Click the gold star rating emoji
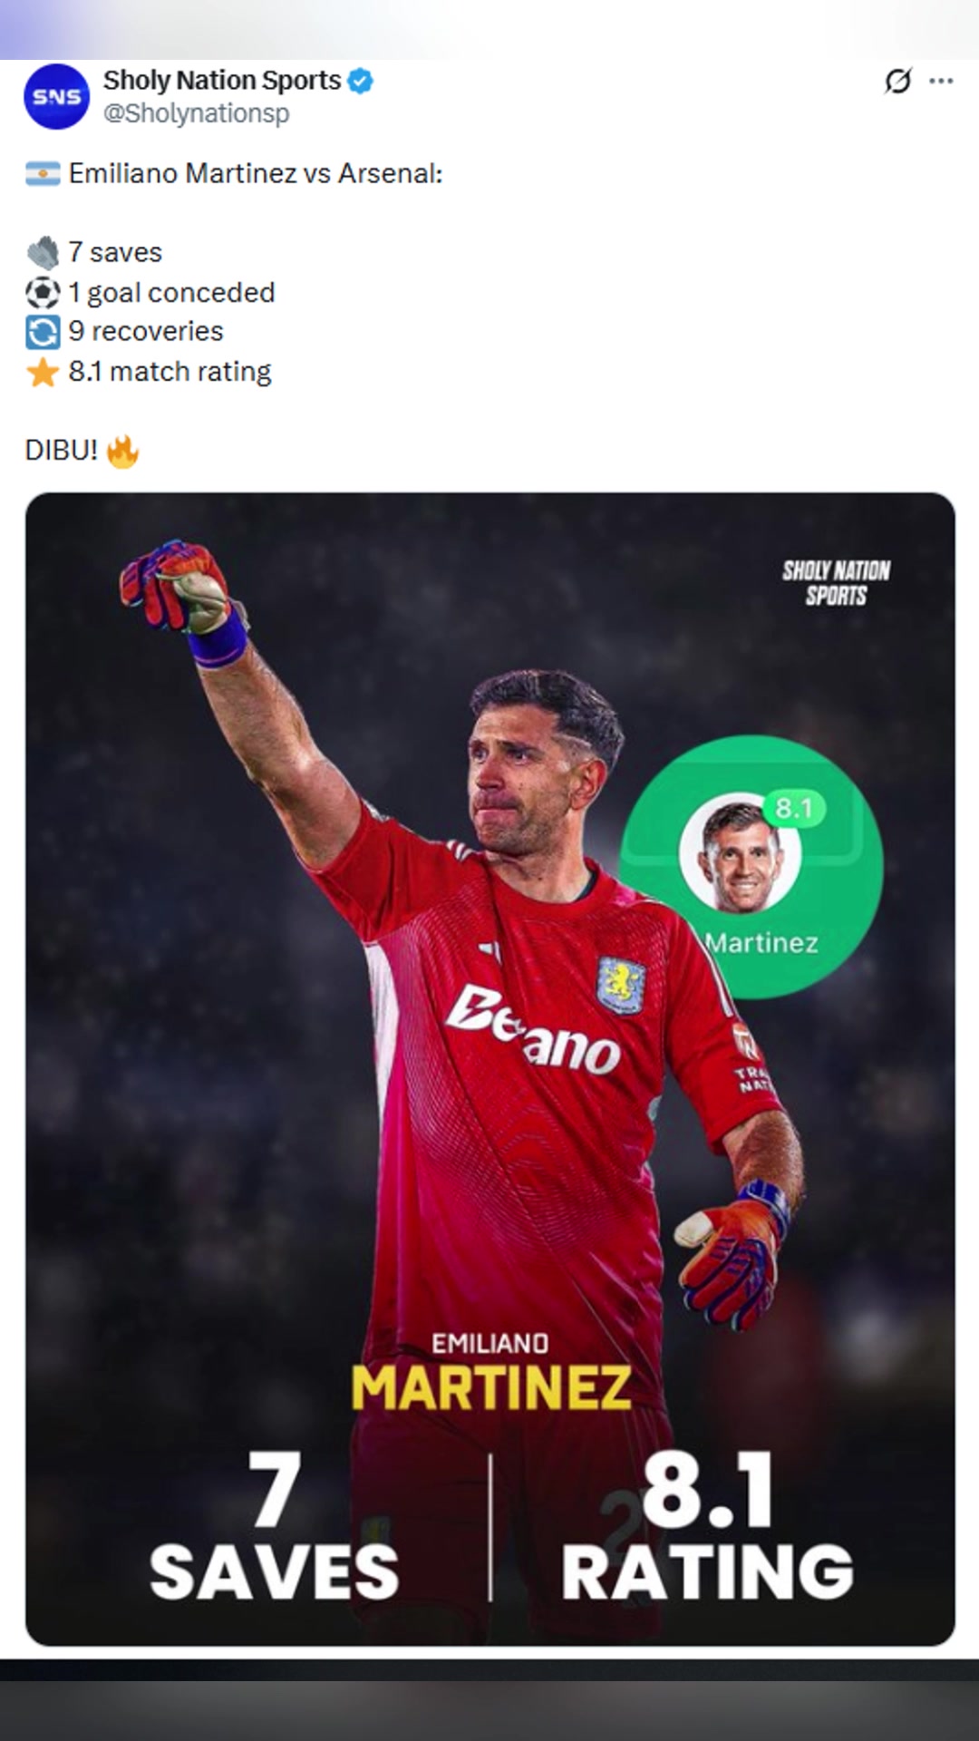 coord(43,372)
